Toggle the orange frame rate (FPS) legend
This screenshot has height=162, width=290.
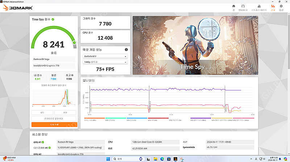[x=94, y=119]
